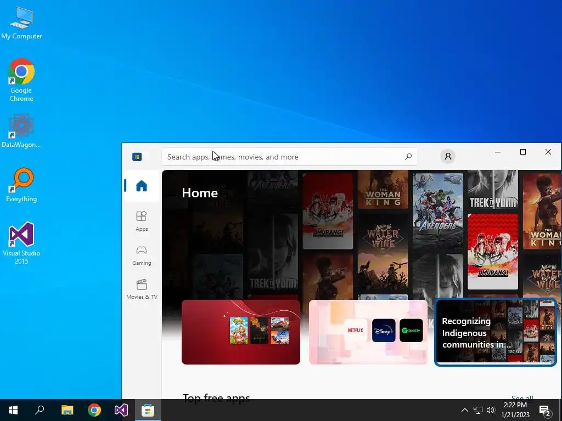
Task: Click the Visual Studio 2015 desktop shortcut
Action: tap(21, 243)
